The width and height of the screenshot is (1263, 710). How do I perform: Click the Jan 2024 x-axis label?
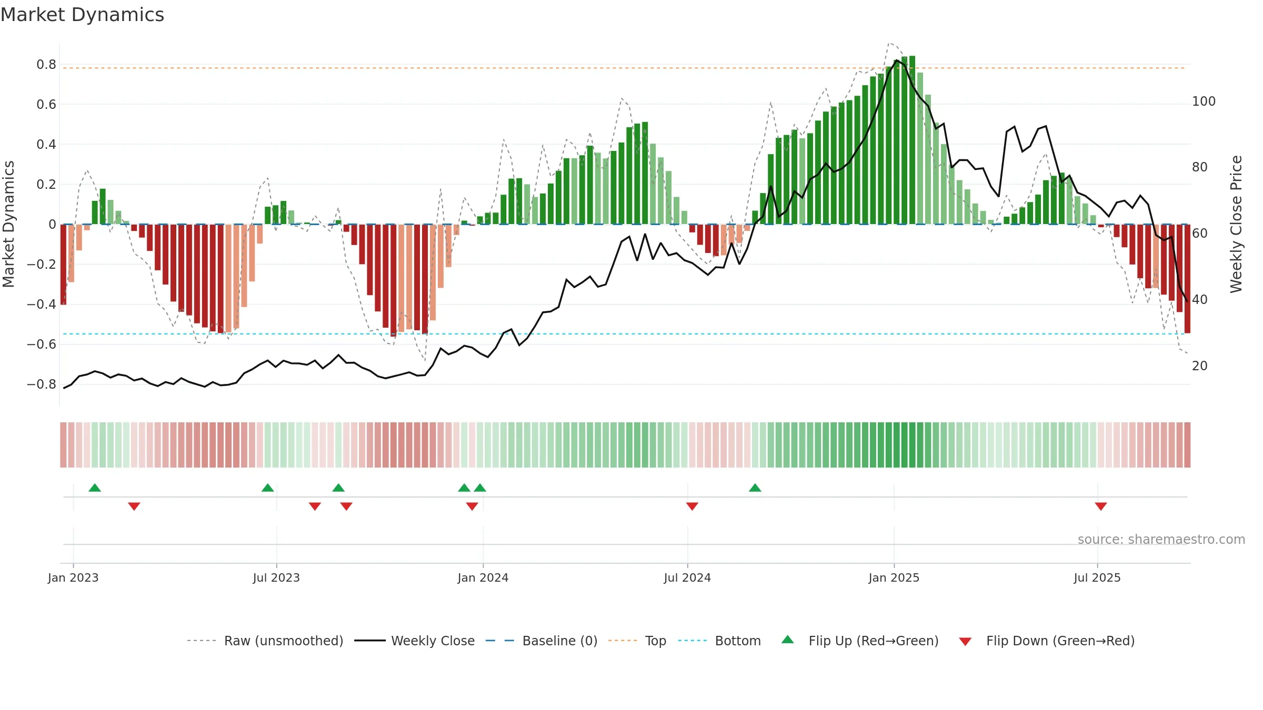click(x=483, y=577)
